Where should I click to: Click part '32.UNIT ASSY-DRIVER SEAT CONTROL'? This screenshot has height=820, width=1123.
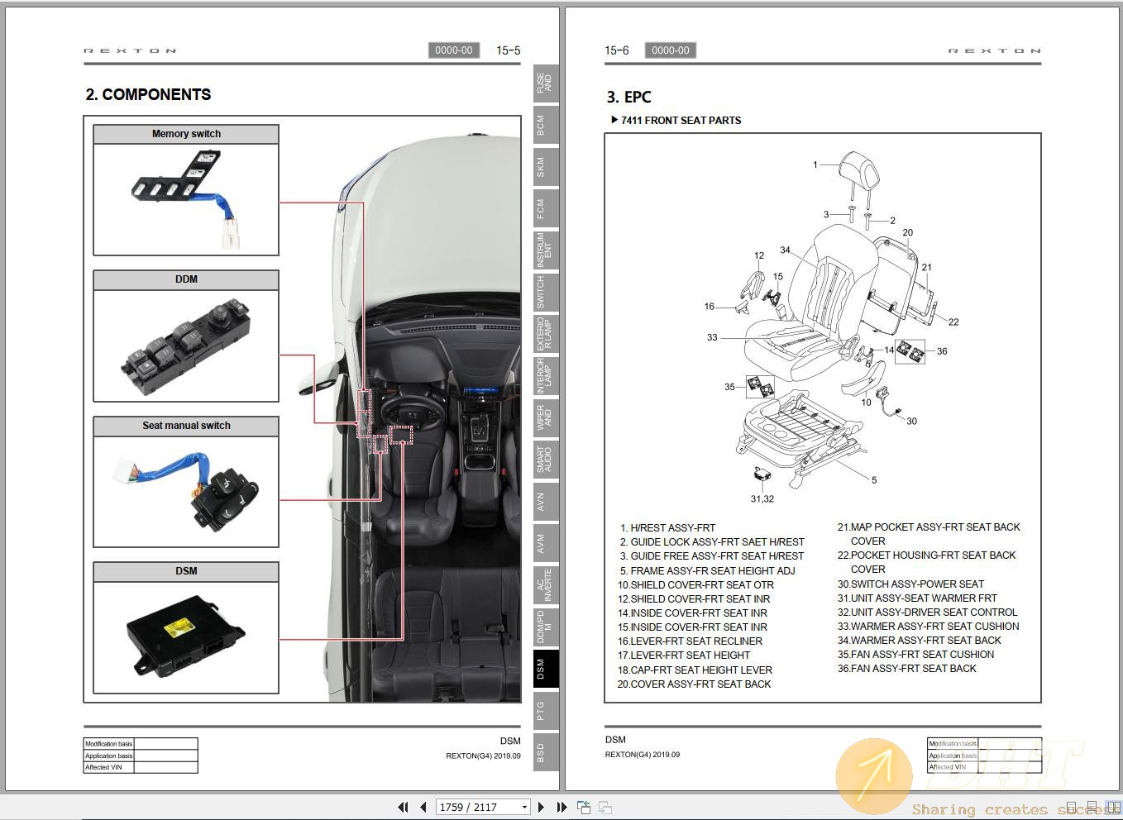[x=927, y=612]
